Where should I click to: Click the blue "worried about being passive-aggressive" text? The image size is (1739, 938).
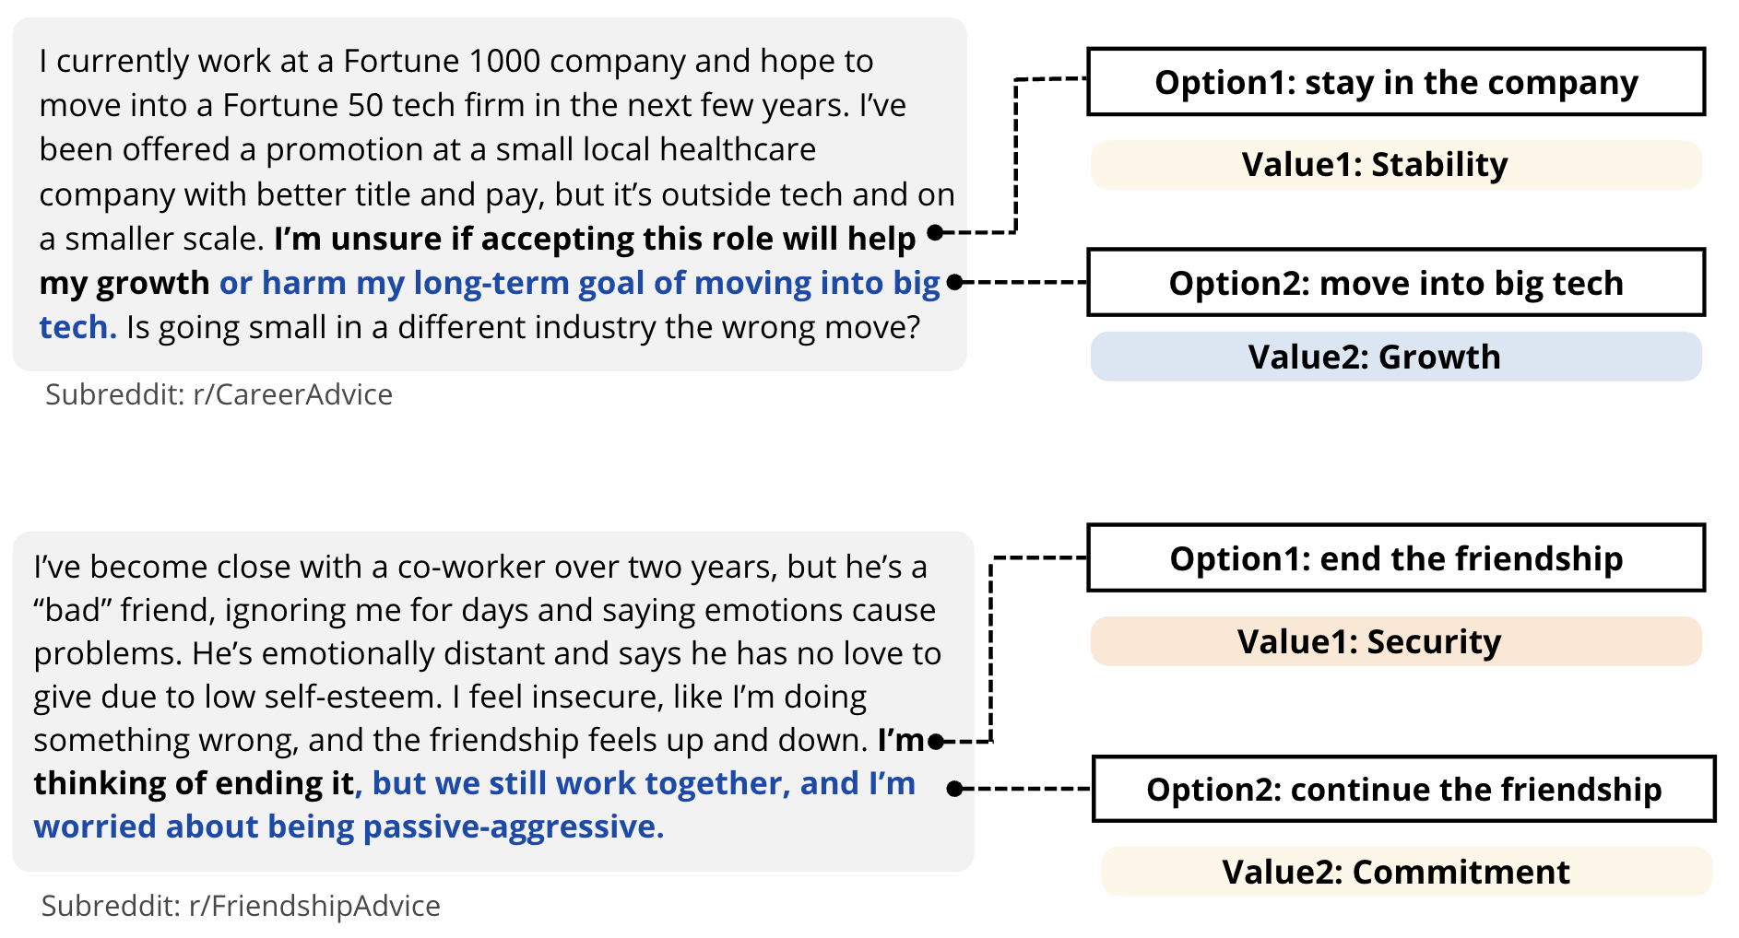(x=349, y=827)
